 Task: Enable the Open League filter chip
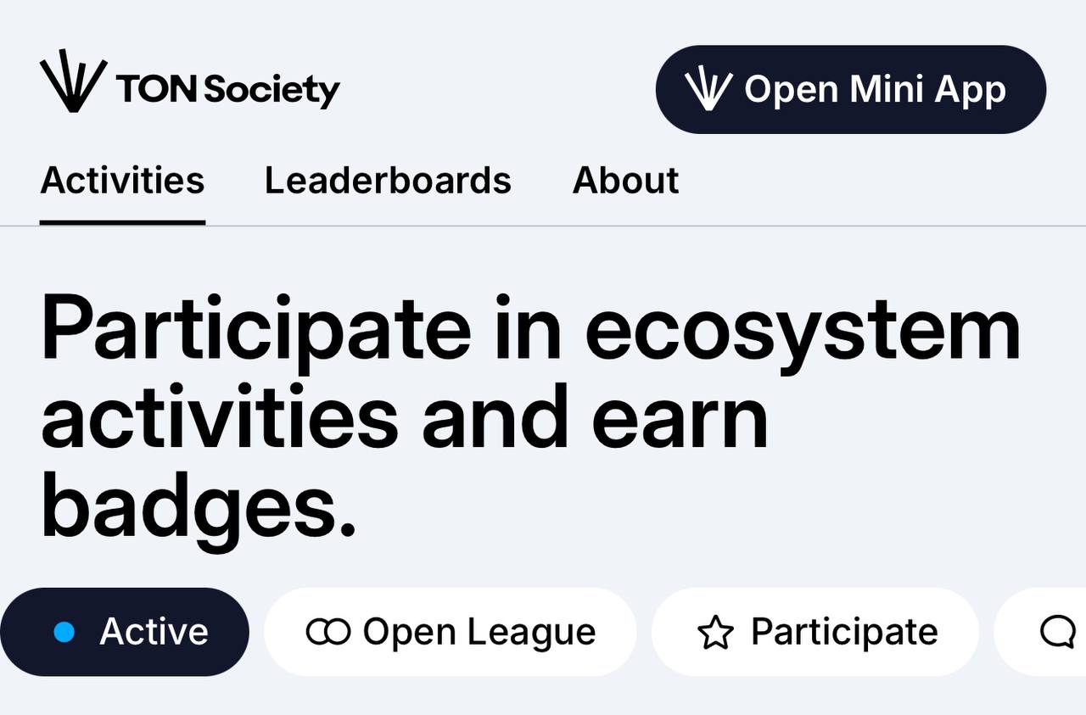click(451, 632)
